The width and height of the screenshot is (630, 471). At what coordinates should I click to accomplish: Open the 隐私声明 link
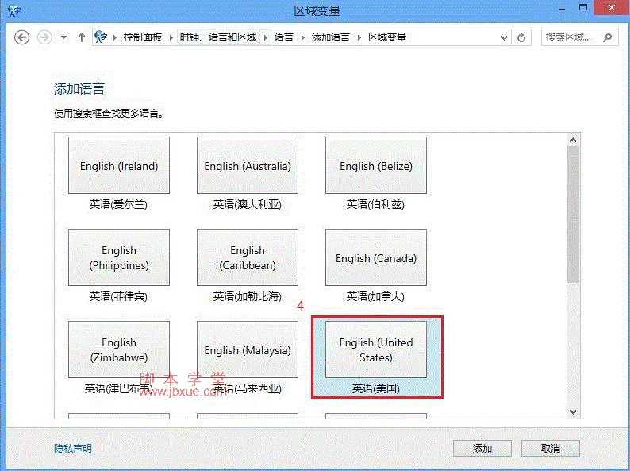tap(73, 448)
